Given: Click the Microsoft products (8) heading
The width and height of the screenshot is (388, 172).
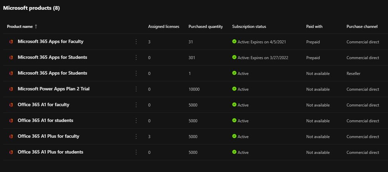Looking at the screenshot, I should point(31,8).
